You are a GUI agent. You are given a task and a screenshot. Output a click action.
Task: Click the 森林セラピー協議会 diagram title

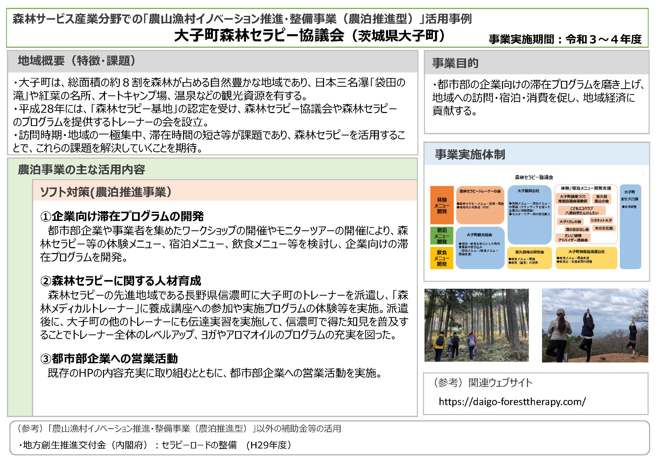click(x=534, y=177)
